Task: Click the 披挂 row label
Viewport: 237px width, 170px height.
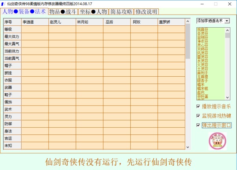Action: click(12, 73)
